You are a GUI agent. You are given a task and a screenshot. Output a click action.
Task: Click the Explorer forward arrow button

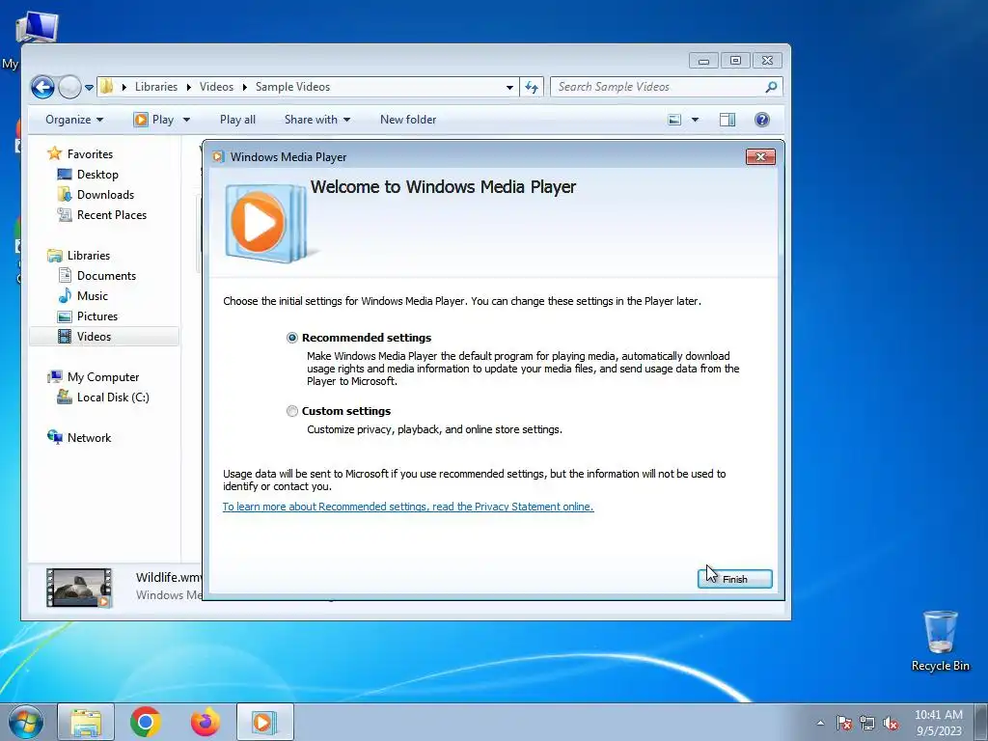point(69,87)
